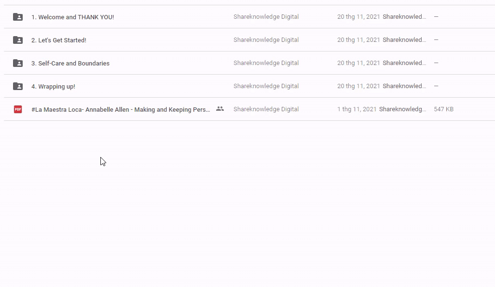Click the owner name in the Self-Care row
The height and width of the screenshot is (287, 495).
coord(266,63)
